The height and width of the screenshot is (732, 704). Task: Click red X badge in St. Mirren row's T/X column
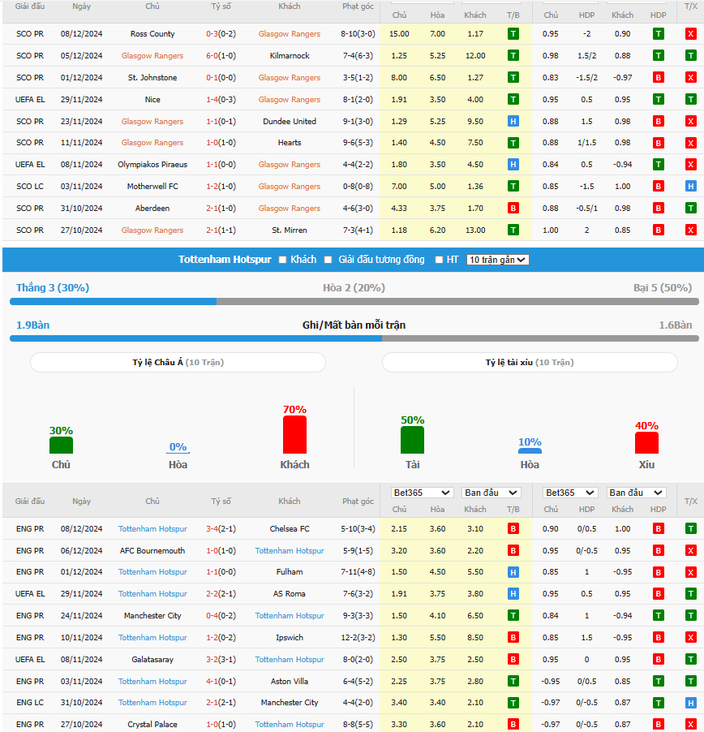[x=690, y=230]
